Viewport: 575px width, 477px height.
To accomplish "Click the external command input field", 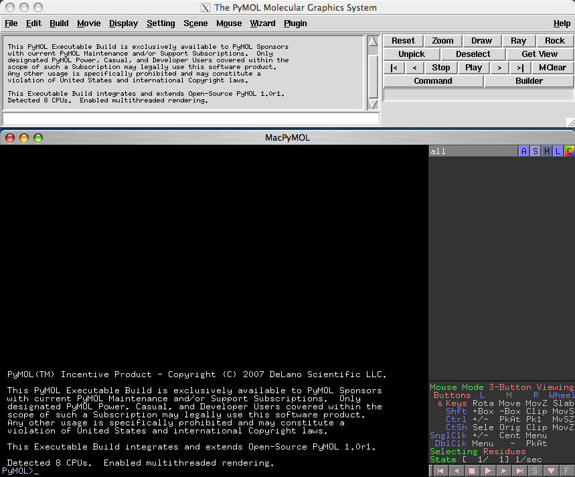I will (191, 119).
